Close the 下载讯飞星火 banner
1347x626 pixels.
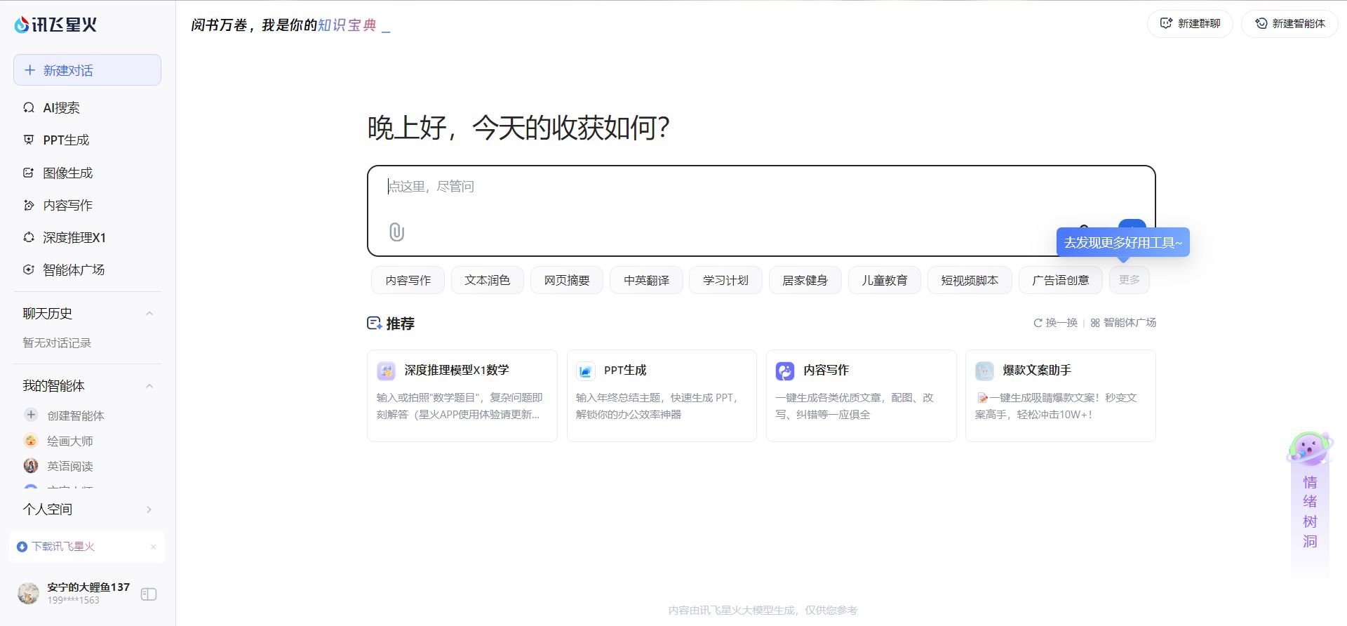point(153,547)
